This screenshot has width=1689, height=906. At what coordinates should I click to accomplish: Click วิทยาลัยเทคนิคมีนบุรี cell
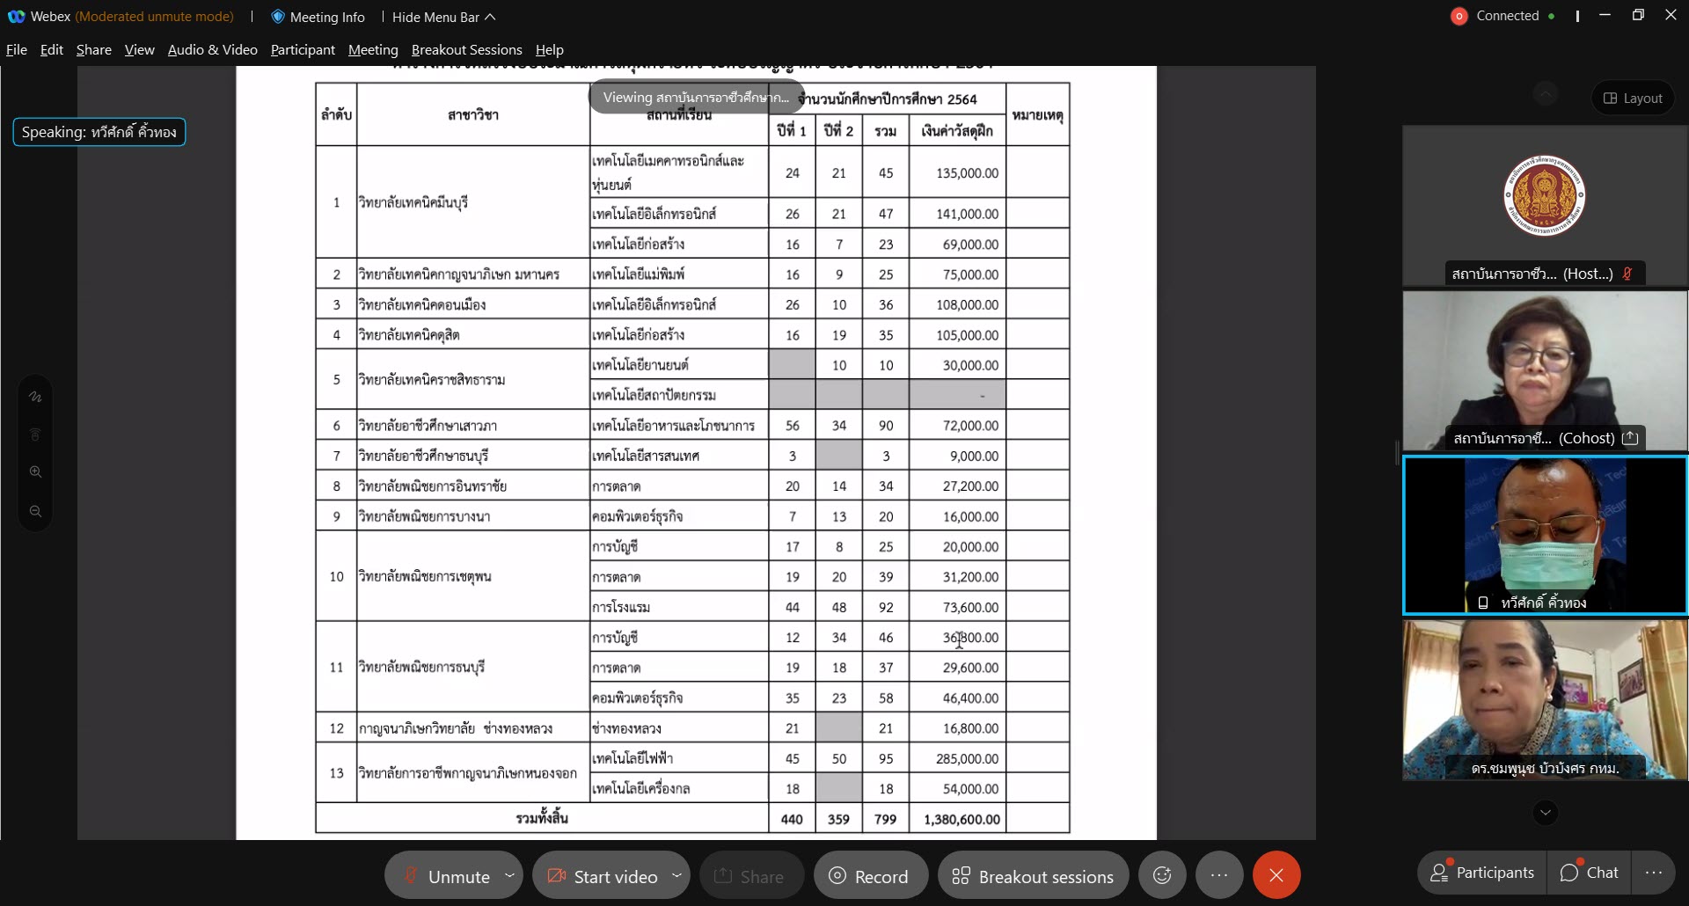point(473,202)
